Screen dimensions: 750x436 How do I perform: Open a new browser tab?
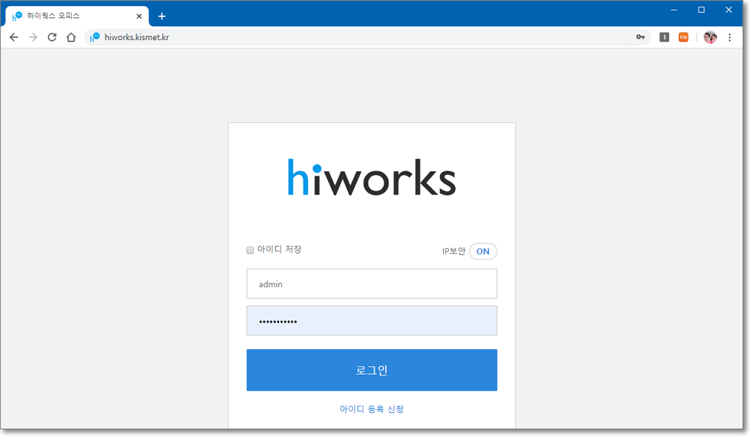pos(162,16)
